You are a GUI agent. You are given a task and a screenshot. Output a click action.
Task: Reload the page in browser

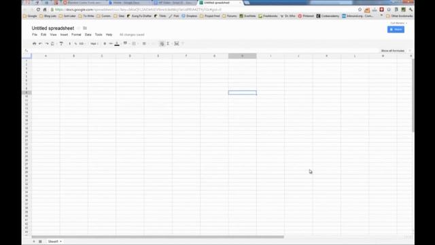point(38,10)
